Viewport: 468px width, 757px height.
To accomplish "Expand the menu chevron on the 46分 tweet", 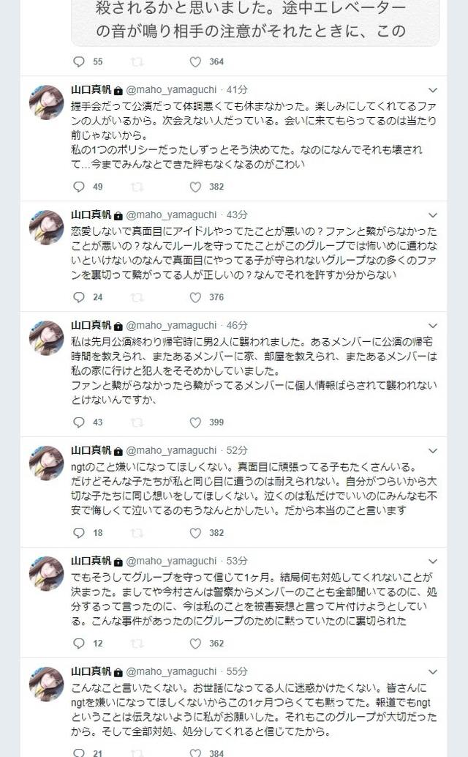I will coord(433,326).
